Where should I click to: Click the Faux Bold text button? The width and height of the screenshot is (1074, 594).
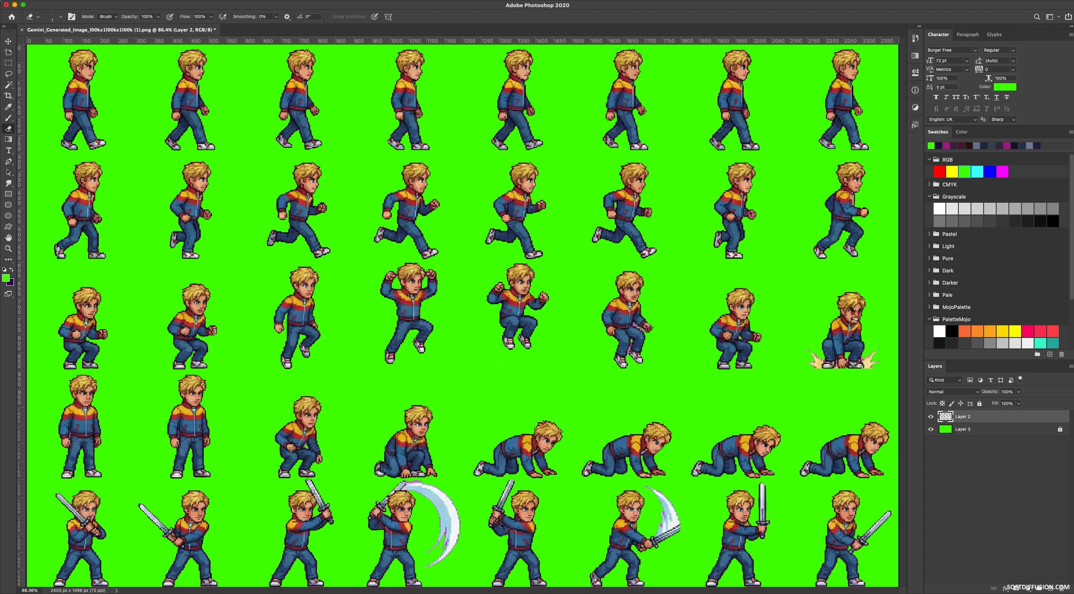point(936,97)
